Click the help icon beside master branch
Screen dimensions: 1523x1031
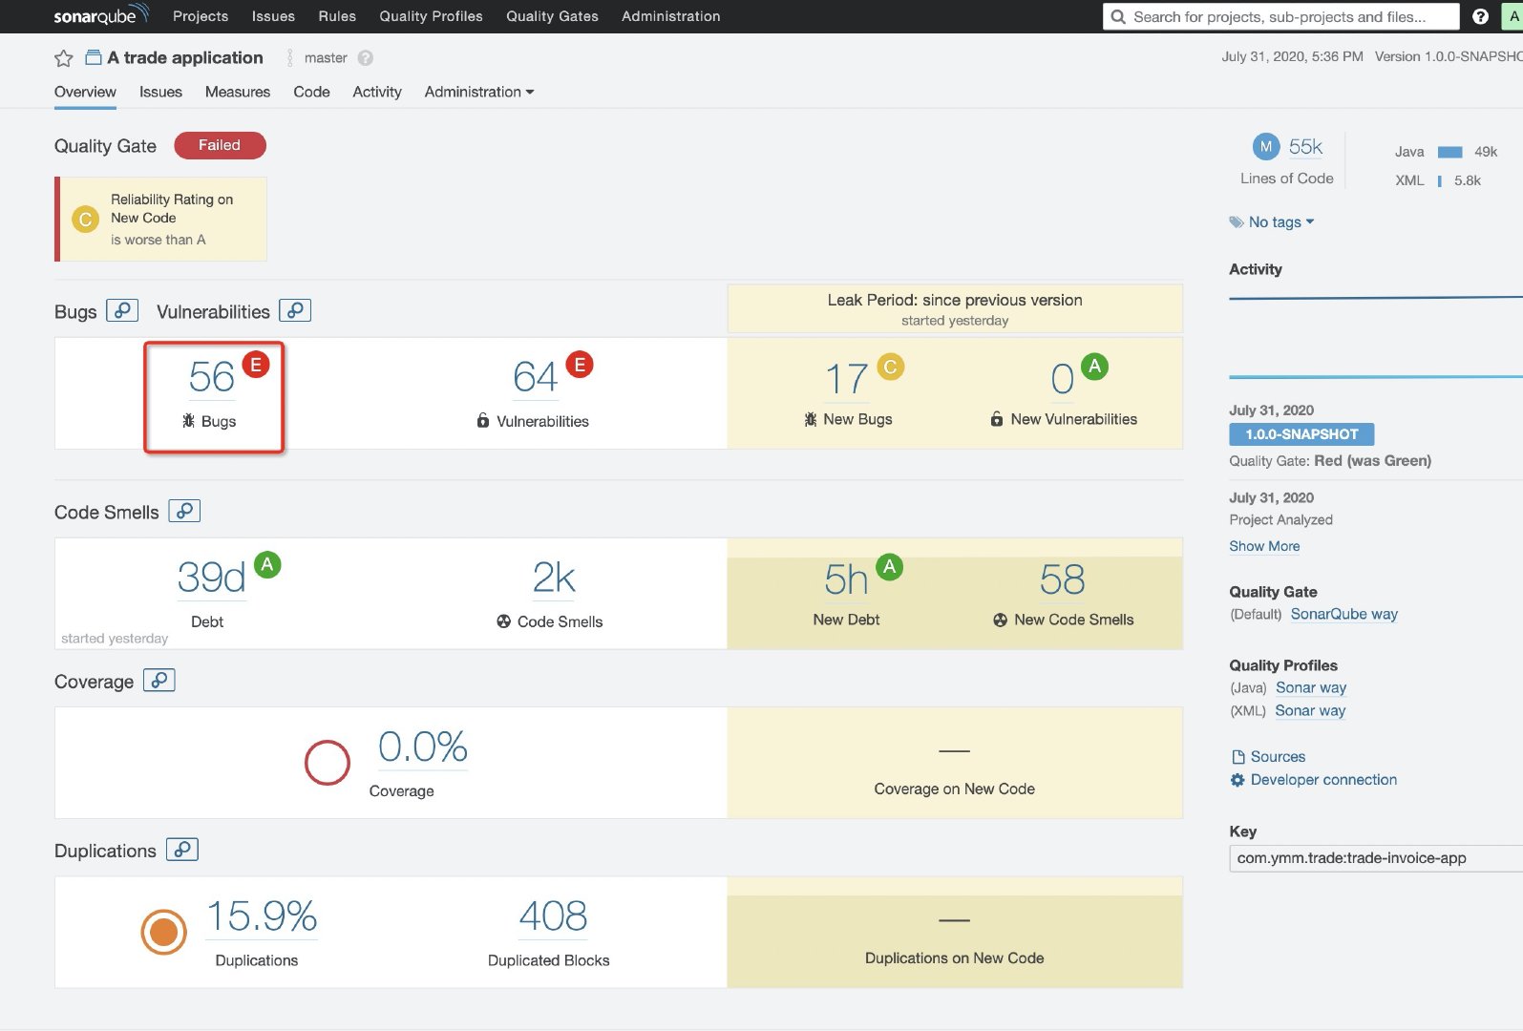click(x=365, y=58)
